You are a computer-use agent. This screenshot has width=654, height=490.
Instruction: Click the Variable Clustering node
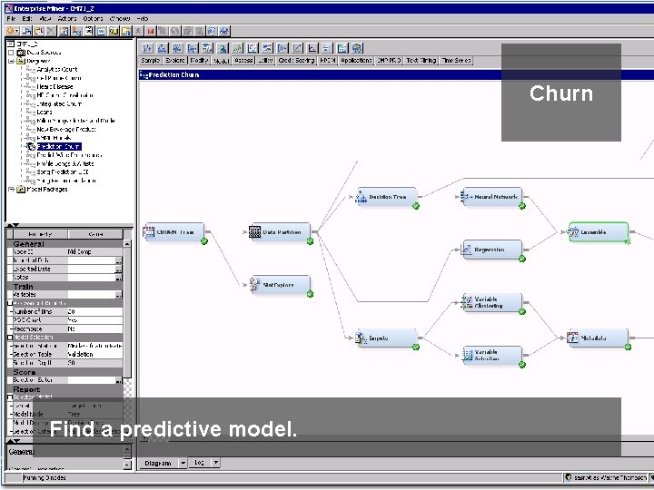[492, 302]
